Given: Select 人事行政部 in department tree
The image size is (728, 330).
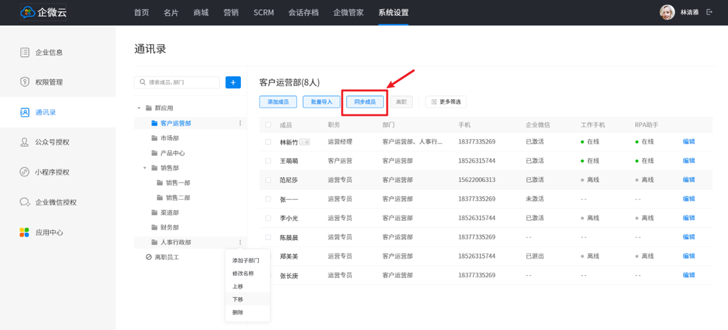Looking at the screenshot, I should [175, 242].
